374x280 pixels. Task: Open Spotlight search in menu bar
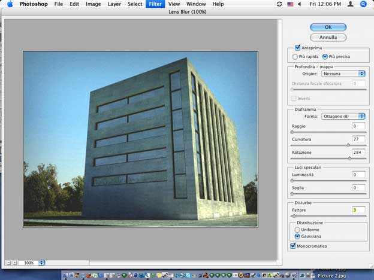363,4
